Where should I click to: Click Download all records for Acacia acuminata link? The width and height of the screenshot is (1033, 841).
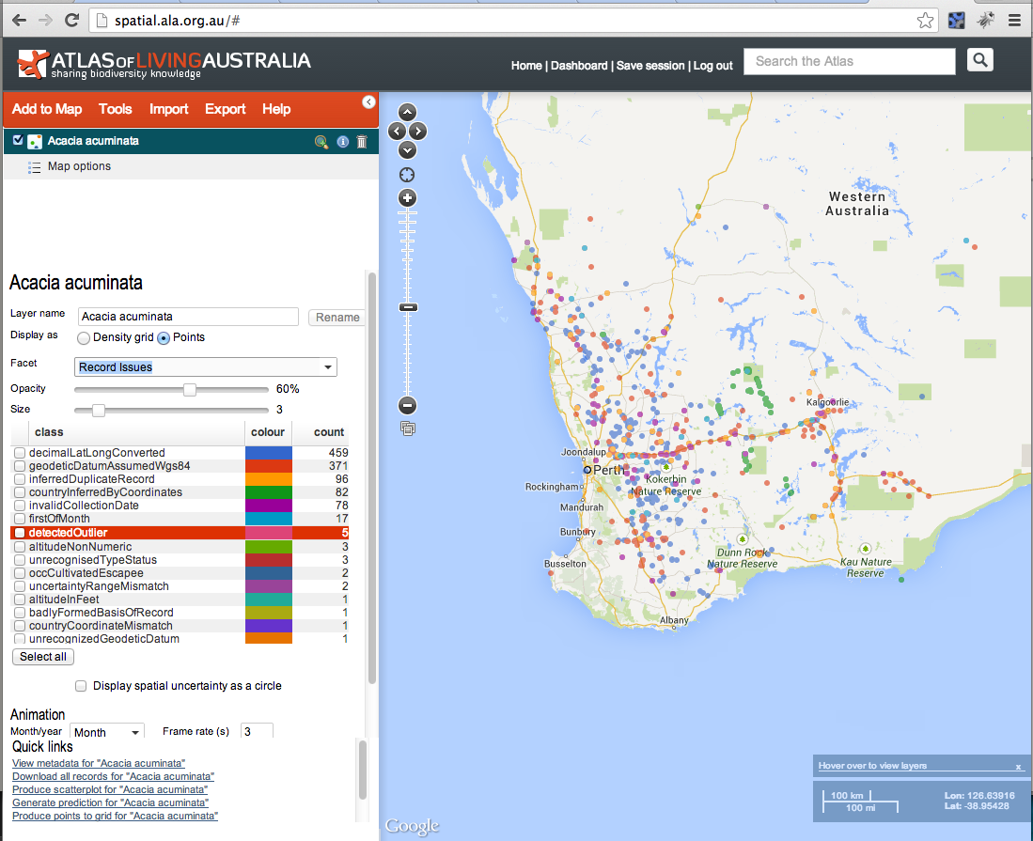pos(113,776)
